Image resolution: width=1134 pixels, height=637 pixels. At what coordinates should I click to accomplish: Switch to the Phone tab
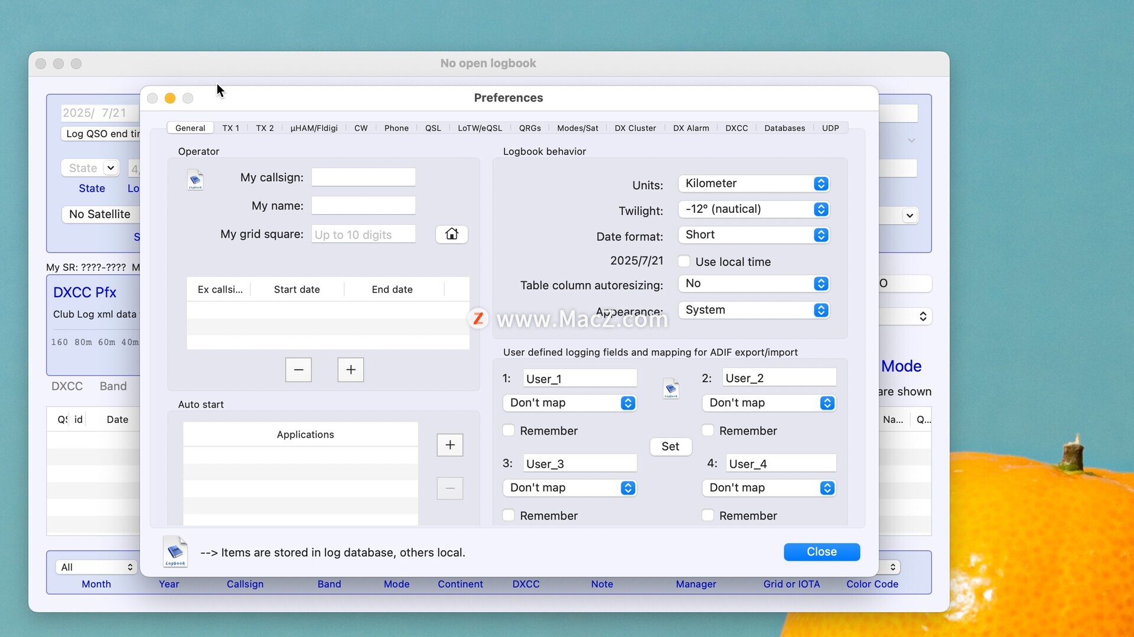(x=396, y=128)
